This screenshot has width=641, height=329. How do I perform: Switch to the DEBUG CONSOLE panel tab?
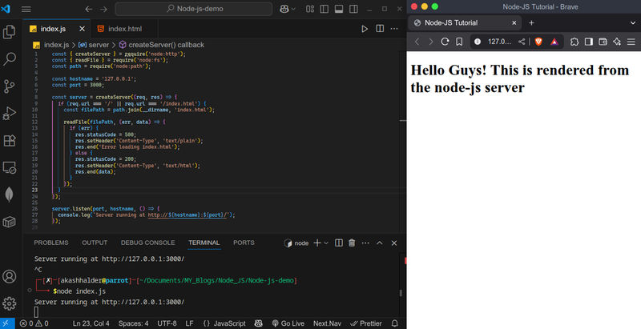[147, 243]
